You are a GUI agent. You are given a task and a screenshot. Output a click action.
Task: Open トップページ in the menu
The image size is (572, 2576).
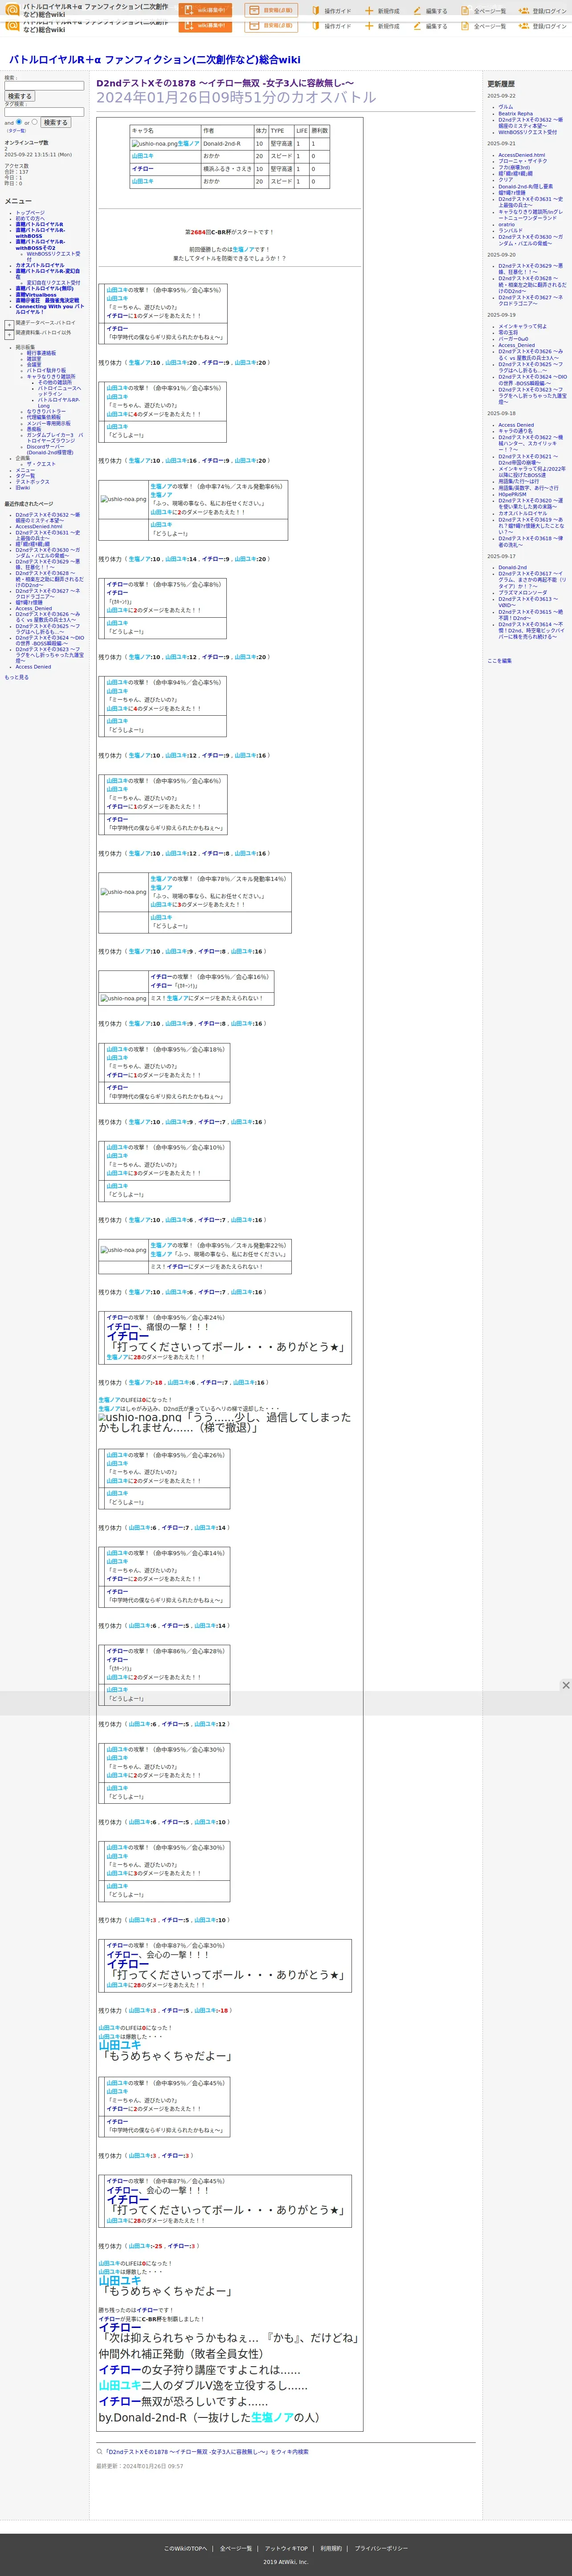click(x=30, y=212)
